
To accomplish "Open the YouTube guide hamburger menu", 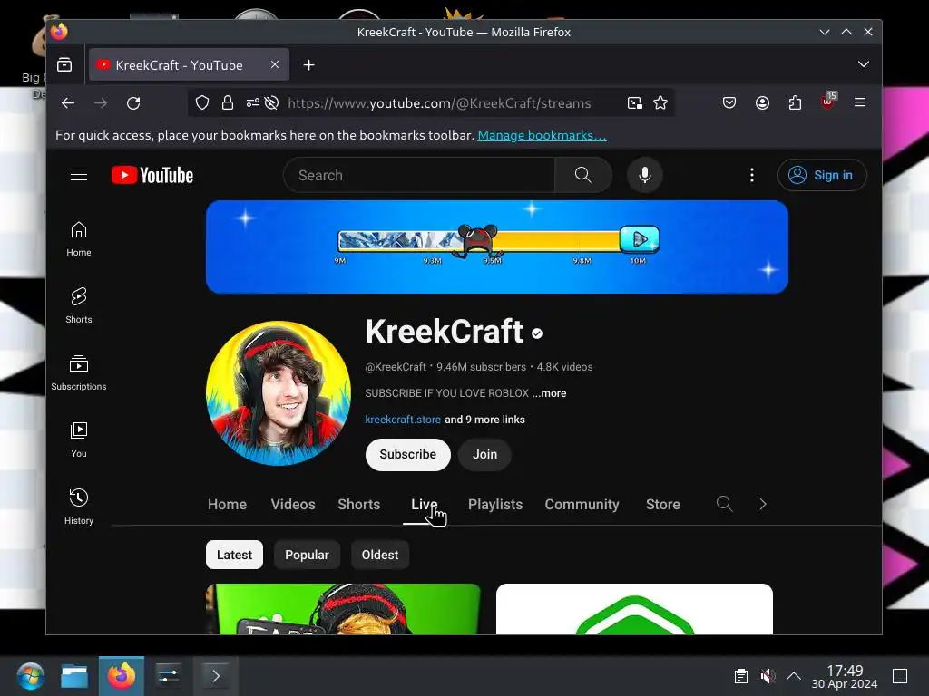I will coord(79,175).
